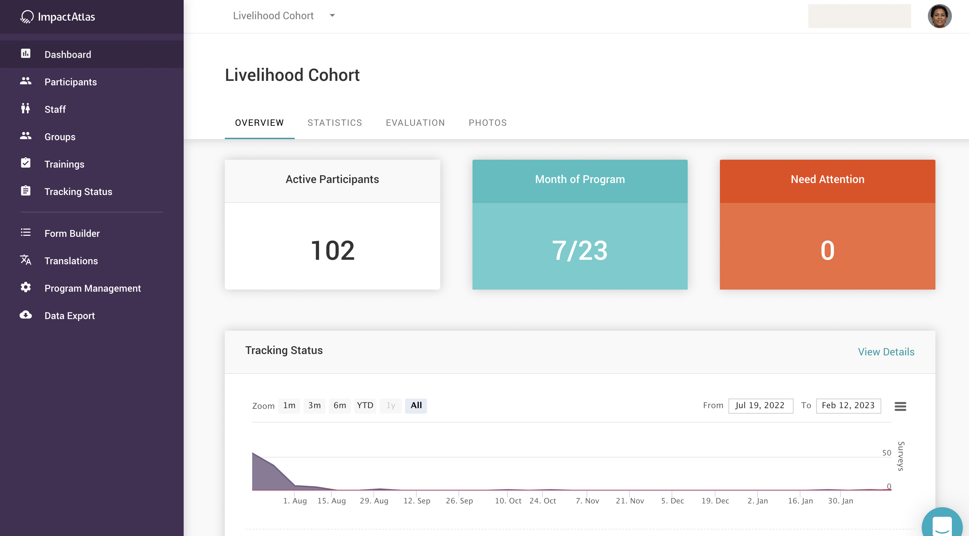Click the Program Management gear icon
The image size is (969, 536).
click(26, 288)
